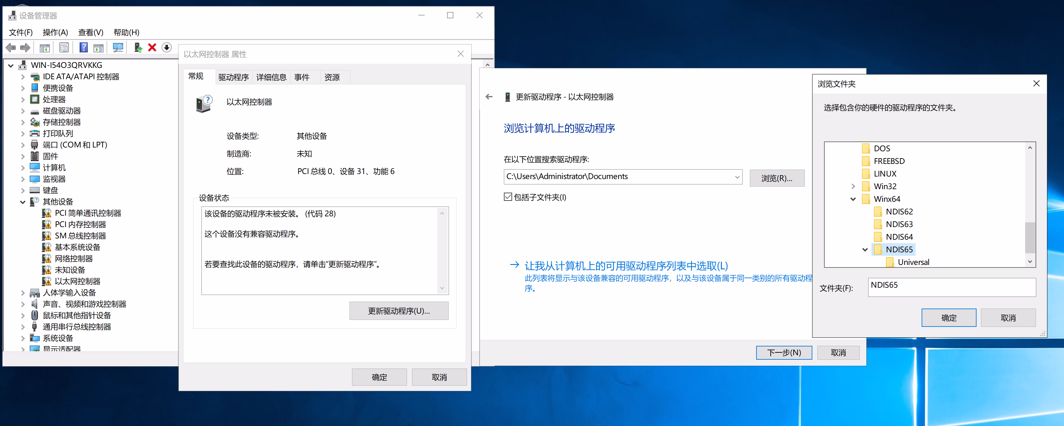
Task: Expand the Win32 folder node
Action: click(x=853, y=186)
